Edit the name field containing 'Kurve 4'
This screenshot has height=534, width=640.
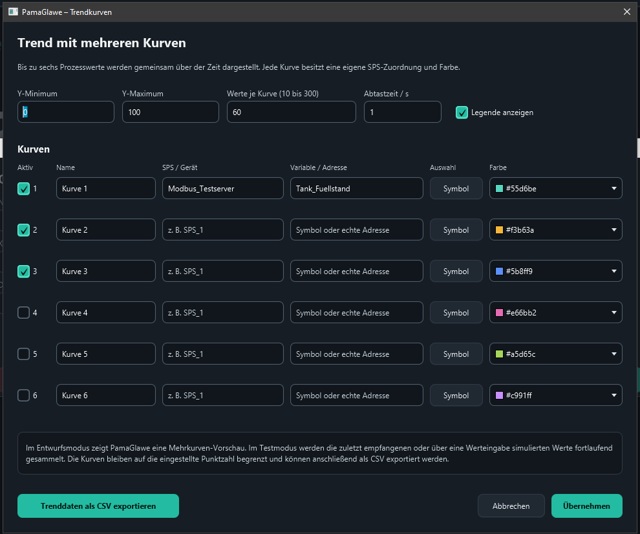pyautogui.click(x=106, y=312)
